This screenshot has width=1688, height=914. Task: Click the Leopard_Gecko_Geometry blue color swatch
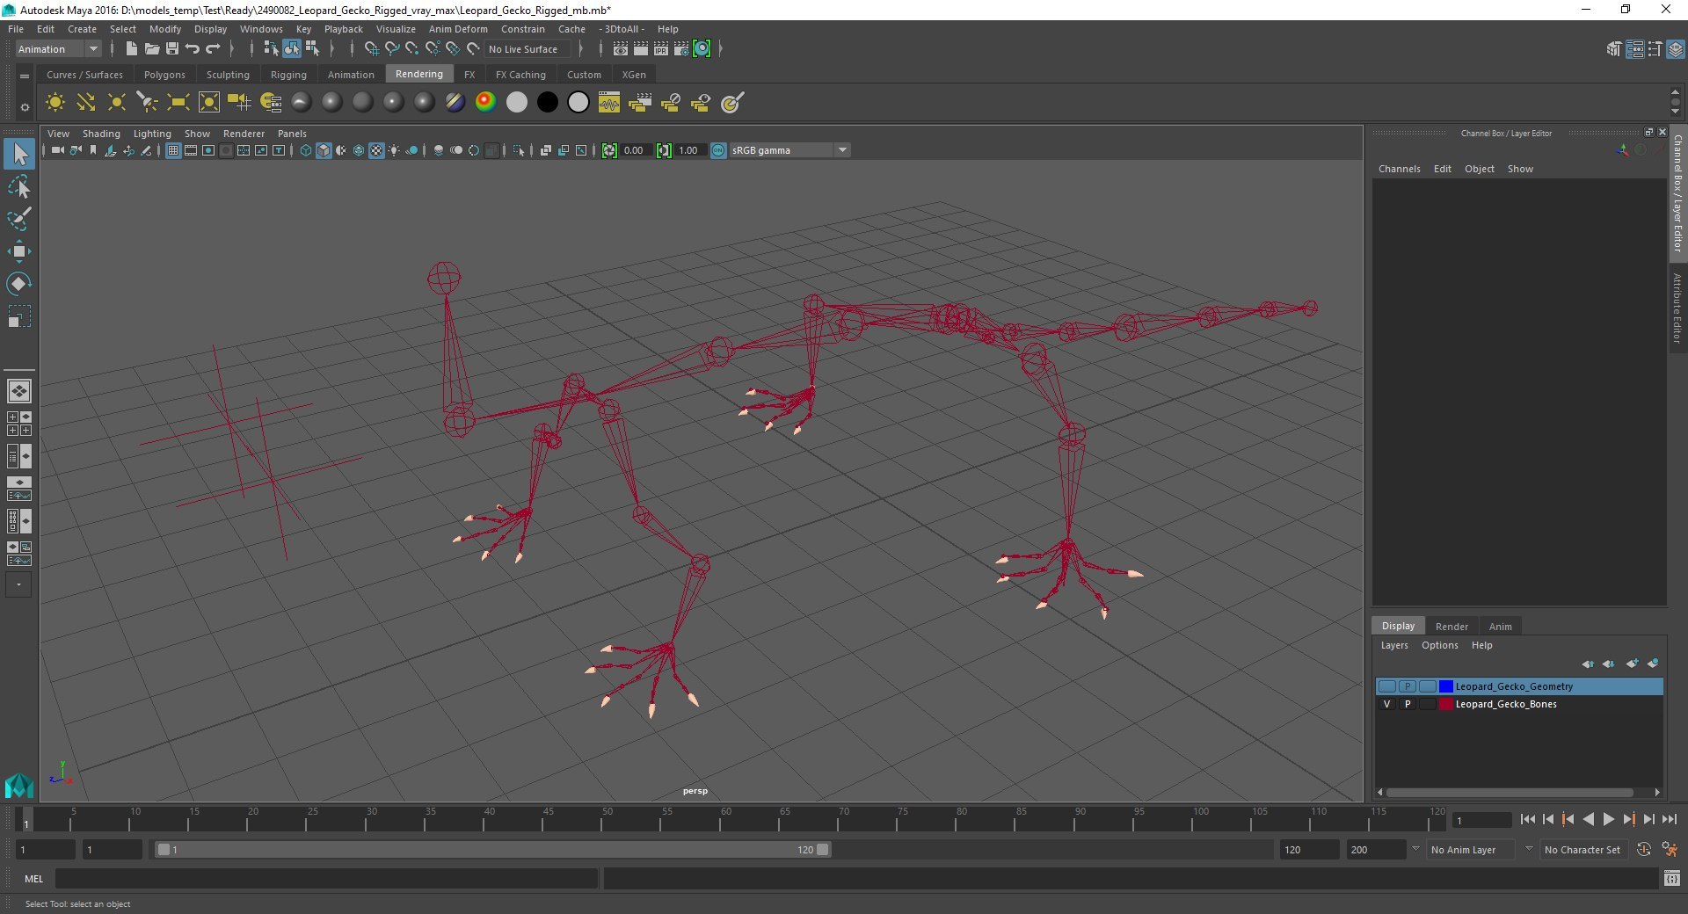(x=1445, y=686)
